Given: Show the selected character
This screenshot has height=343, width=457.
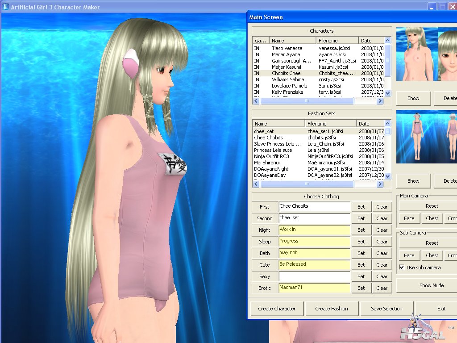Looking at the screenshot, I should pyautogui.click(x=413, y=98).
